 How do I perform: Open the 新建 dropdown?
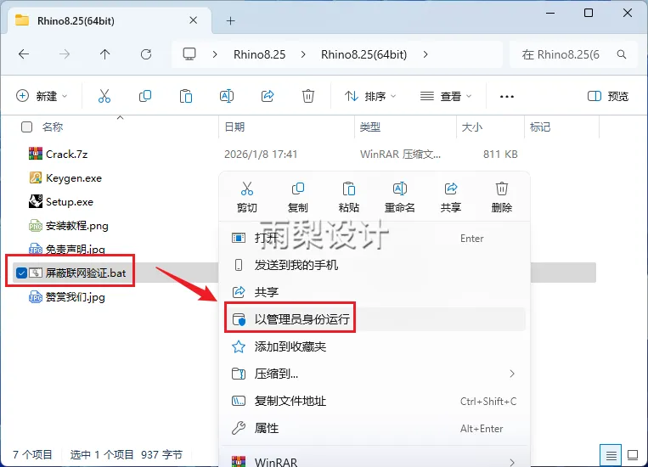[x=42, y=96]
